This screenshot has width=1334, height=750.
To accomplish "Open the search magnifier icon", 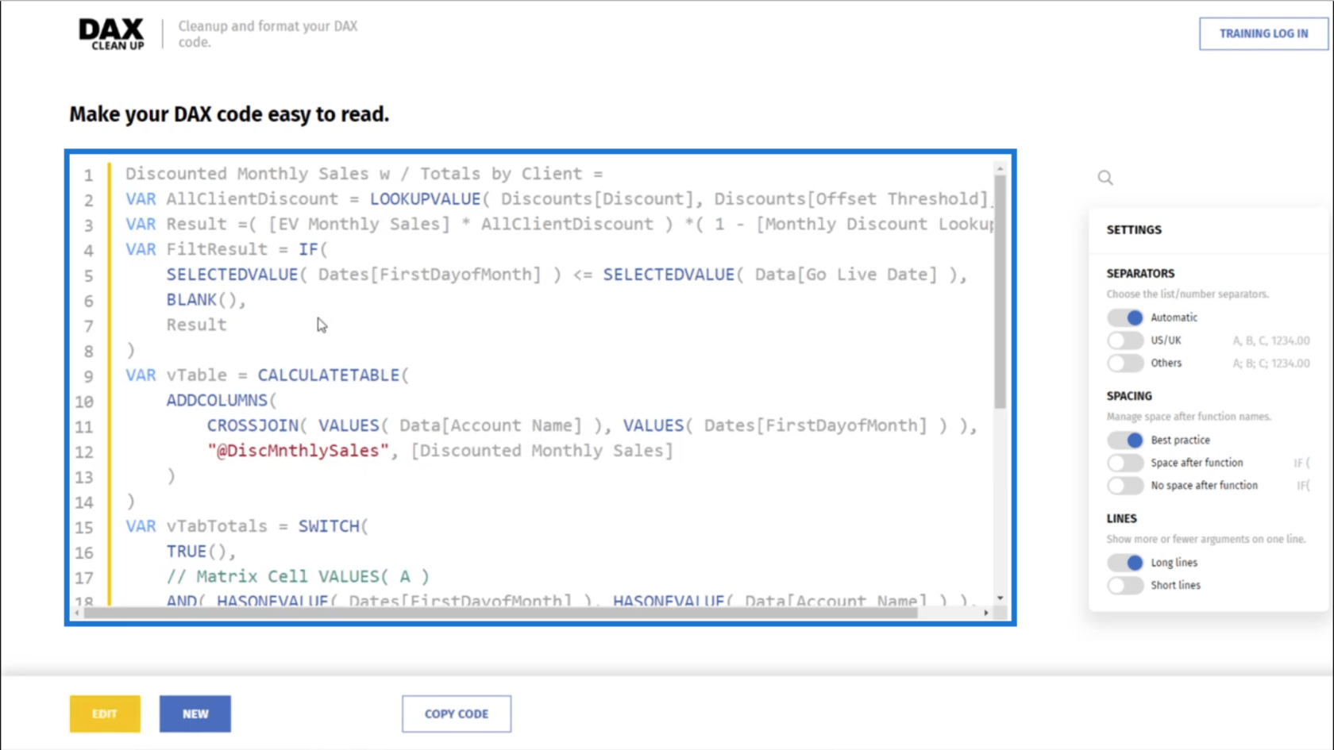I will click(1105, 178).
